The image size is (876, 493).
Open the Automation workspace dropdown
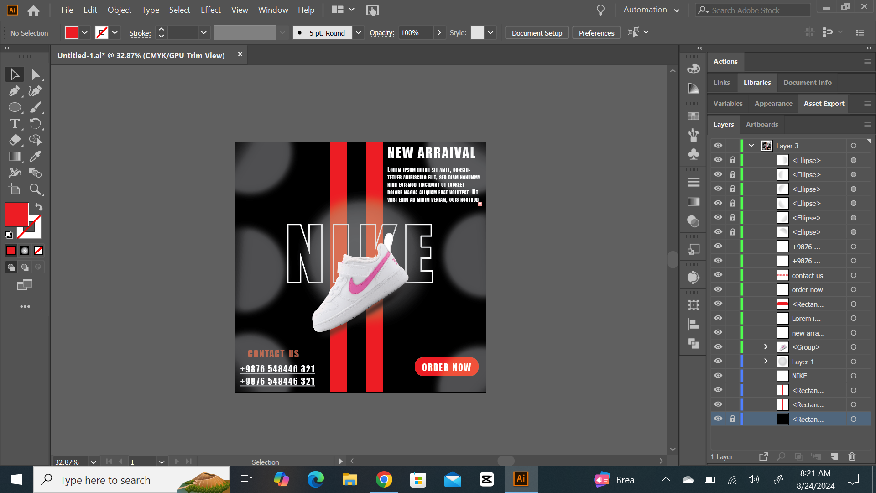tap(652, 10)
